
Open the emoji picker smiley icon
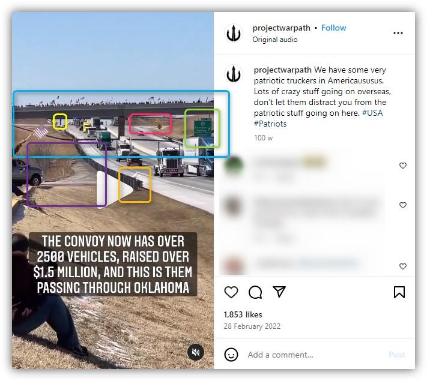click(x=231, y=355)
